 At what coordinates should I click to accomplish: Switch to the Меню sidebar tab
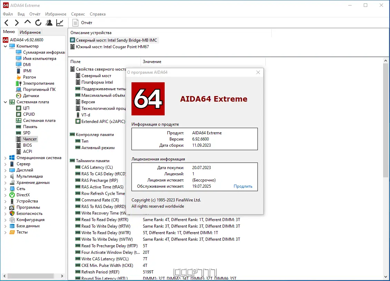tap(9, 32)
